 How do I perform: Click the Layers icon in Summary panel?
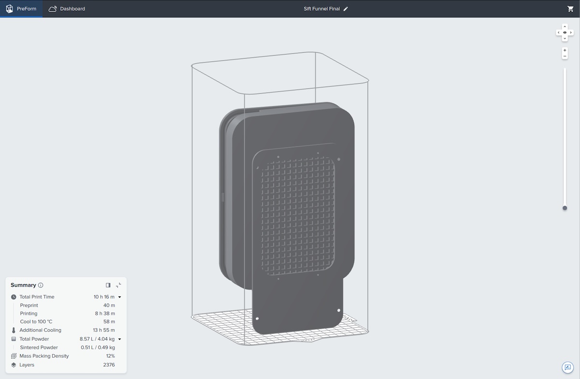(x=13, y=365)
